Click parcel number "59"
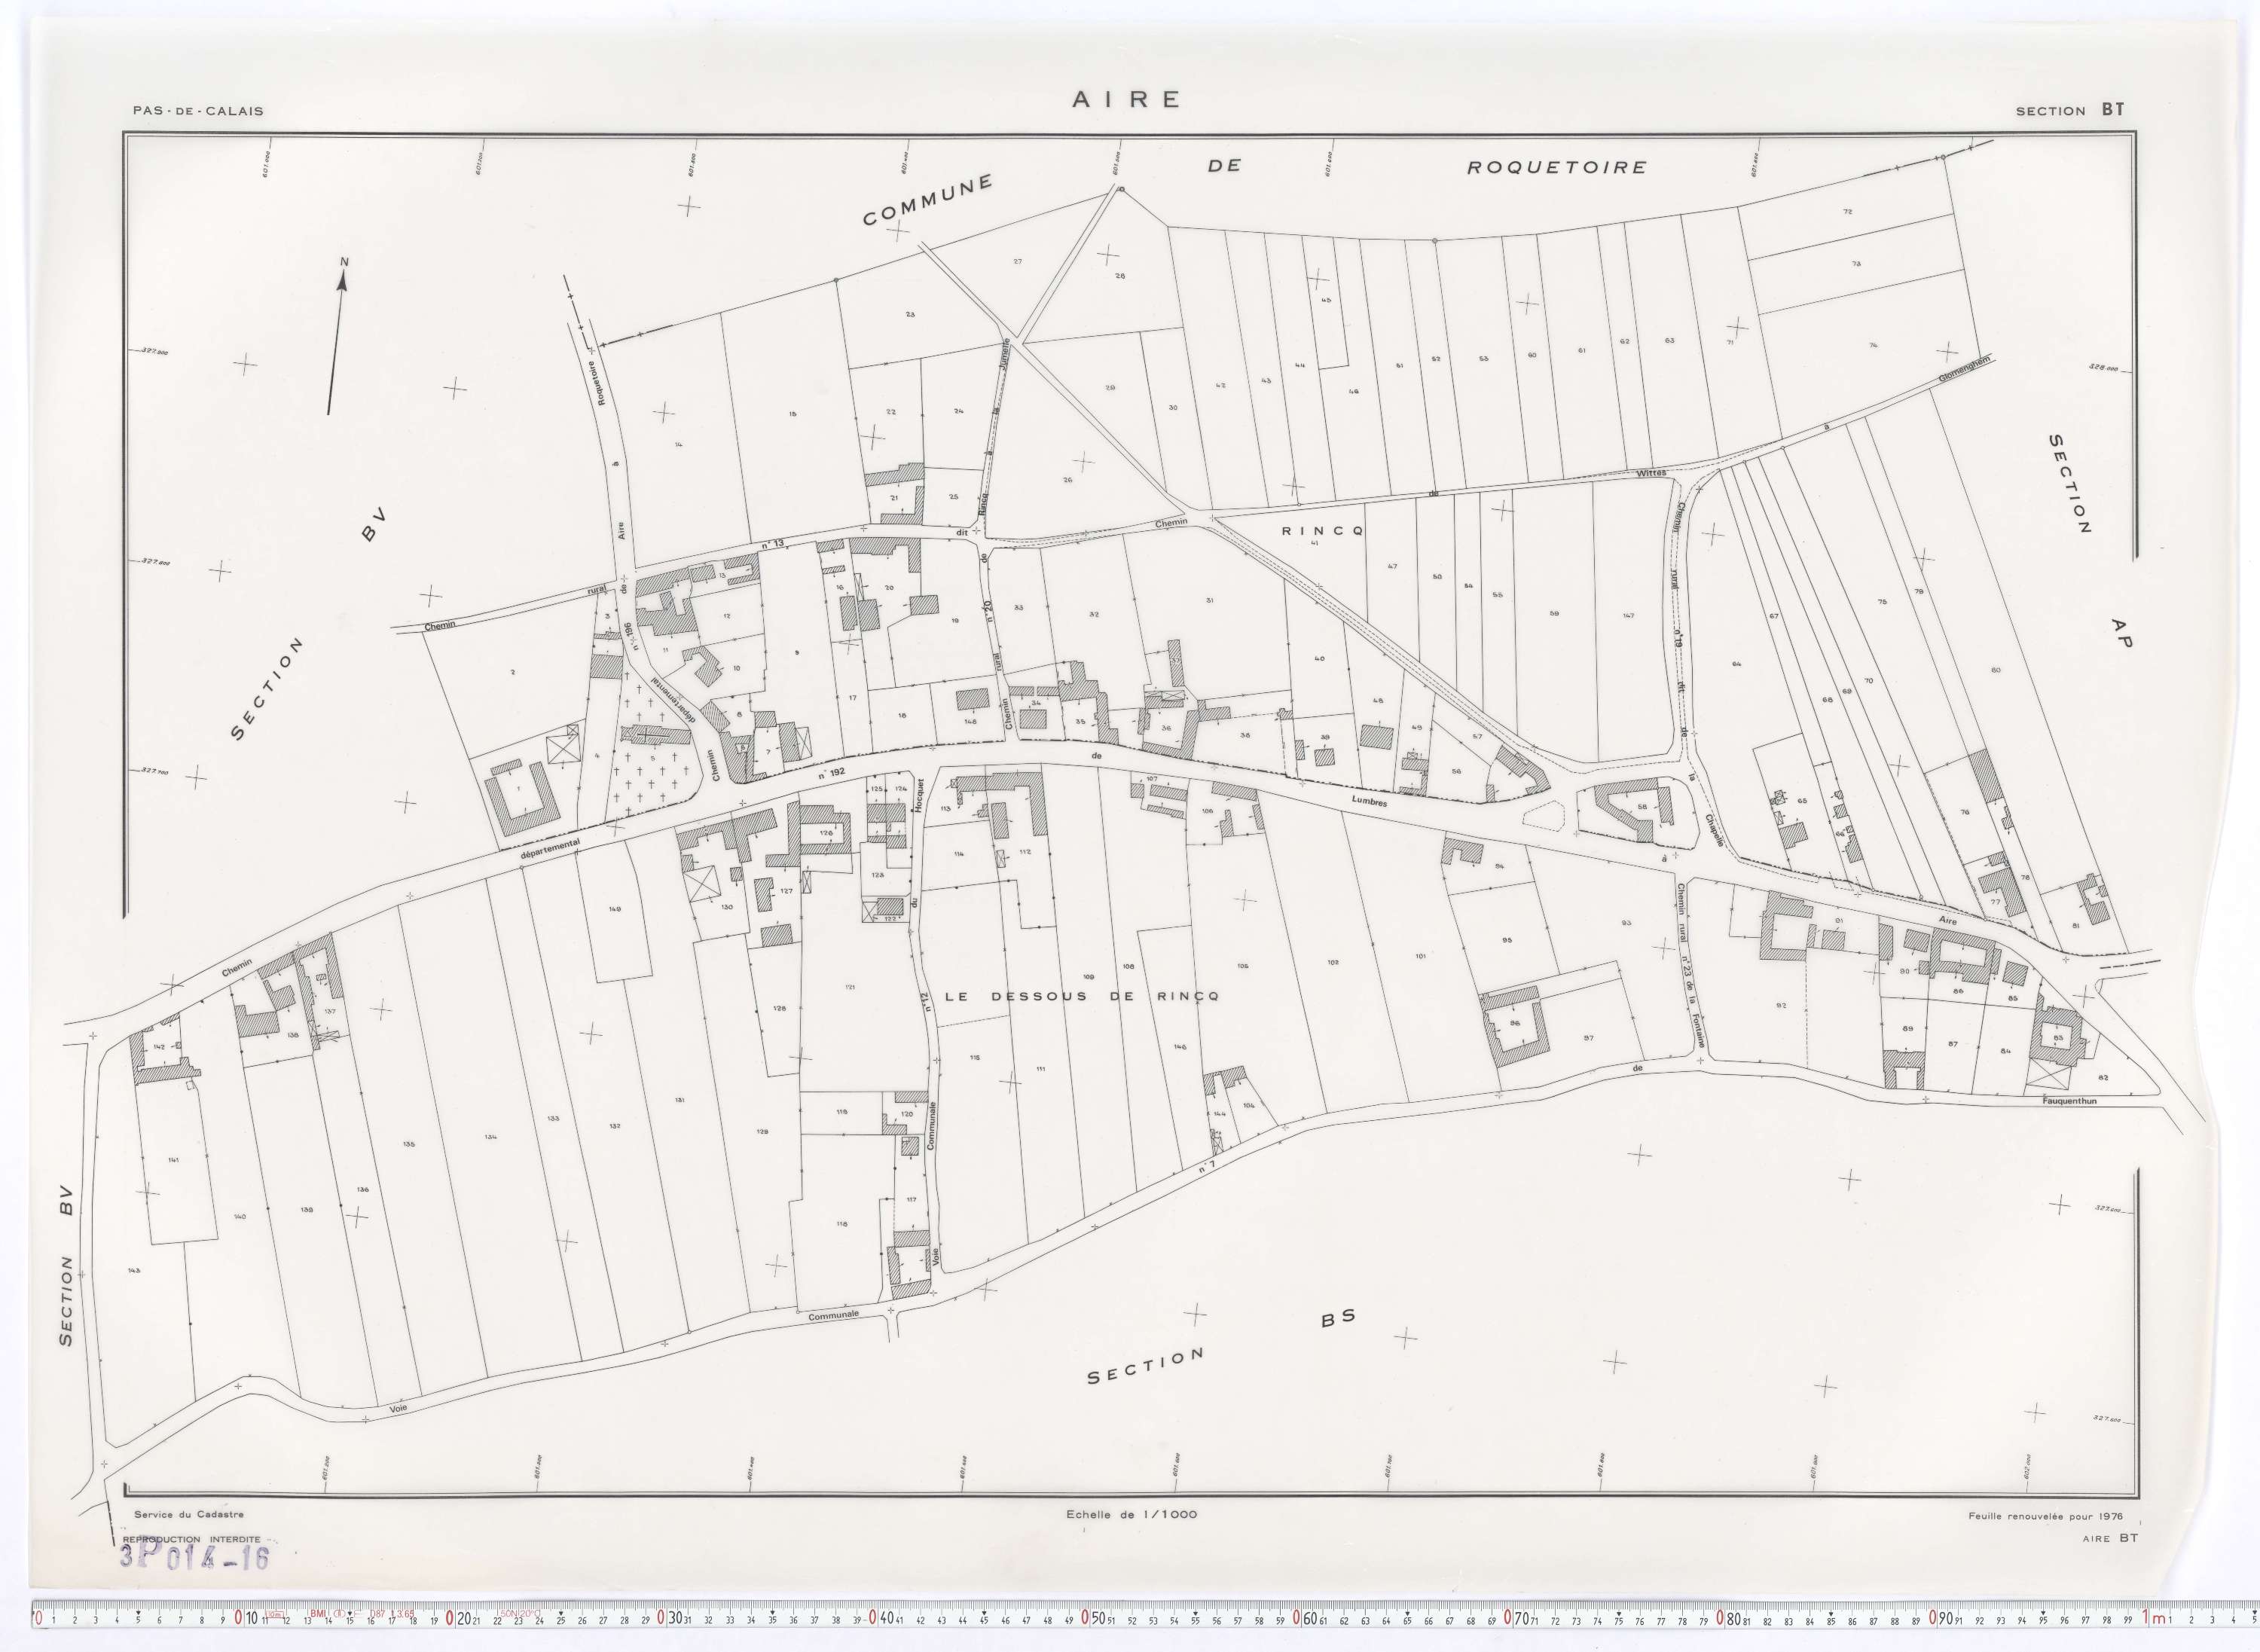The height and width of the screenshot is (1652, 2260). 1554,613
